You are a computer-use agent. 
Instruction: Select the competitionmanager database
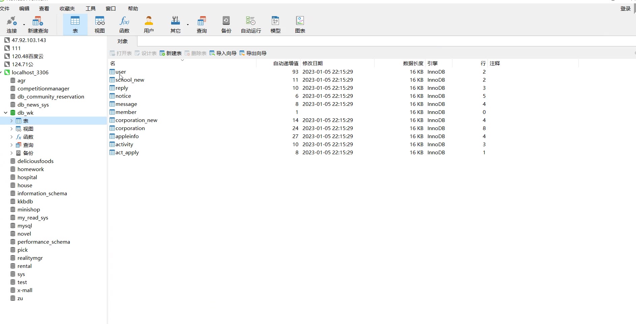coord(43,88)
